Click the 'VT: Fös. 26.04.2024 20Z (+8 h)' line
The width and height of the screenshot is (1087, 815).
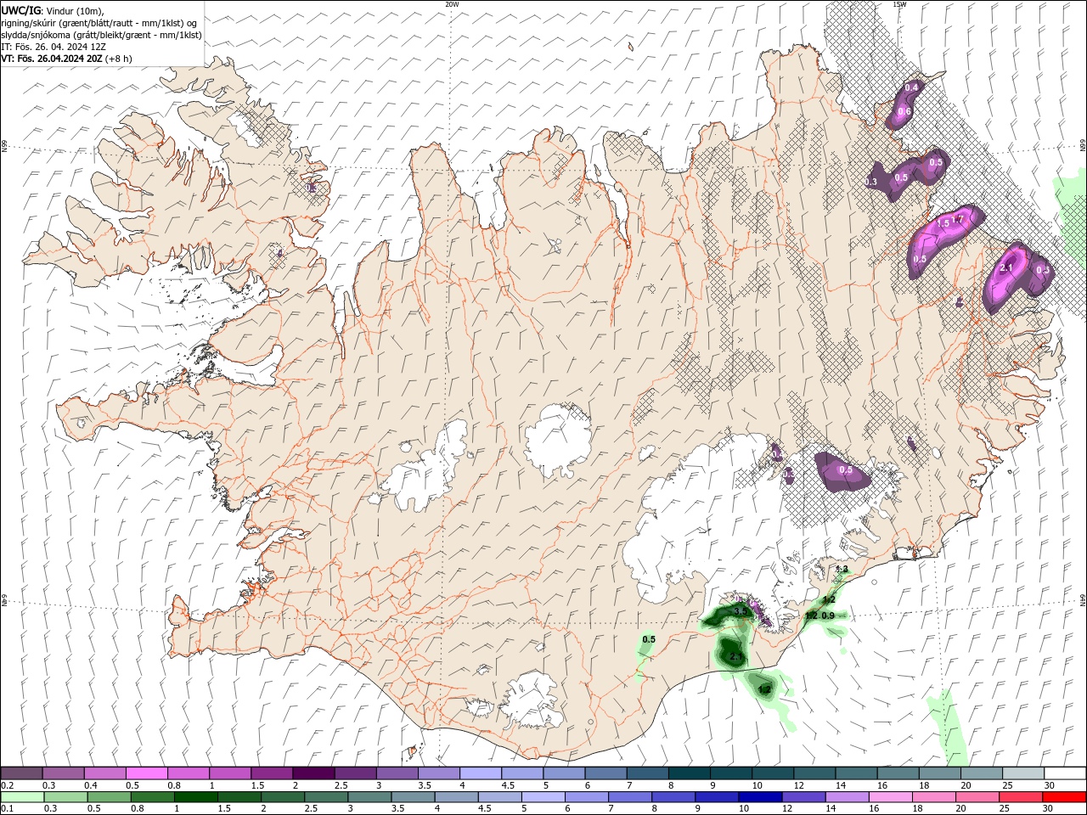pos(66,59)
